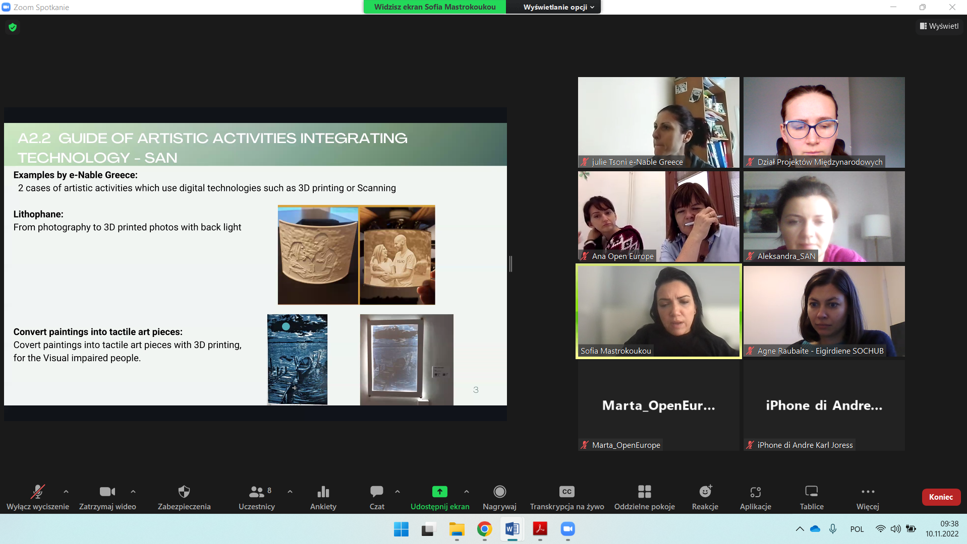Select iPhone di Andre Karl Joress tile
Viewport: 967px width, 544px height.
click(x=824, y=405)
